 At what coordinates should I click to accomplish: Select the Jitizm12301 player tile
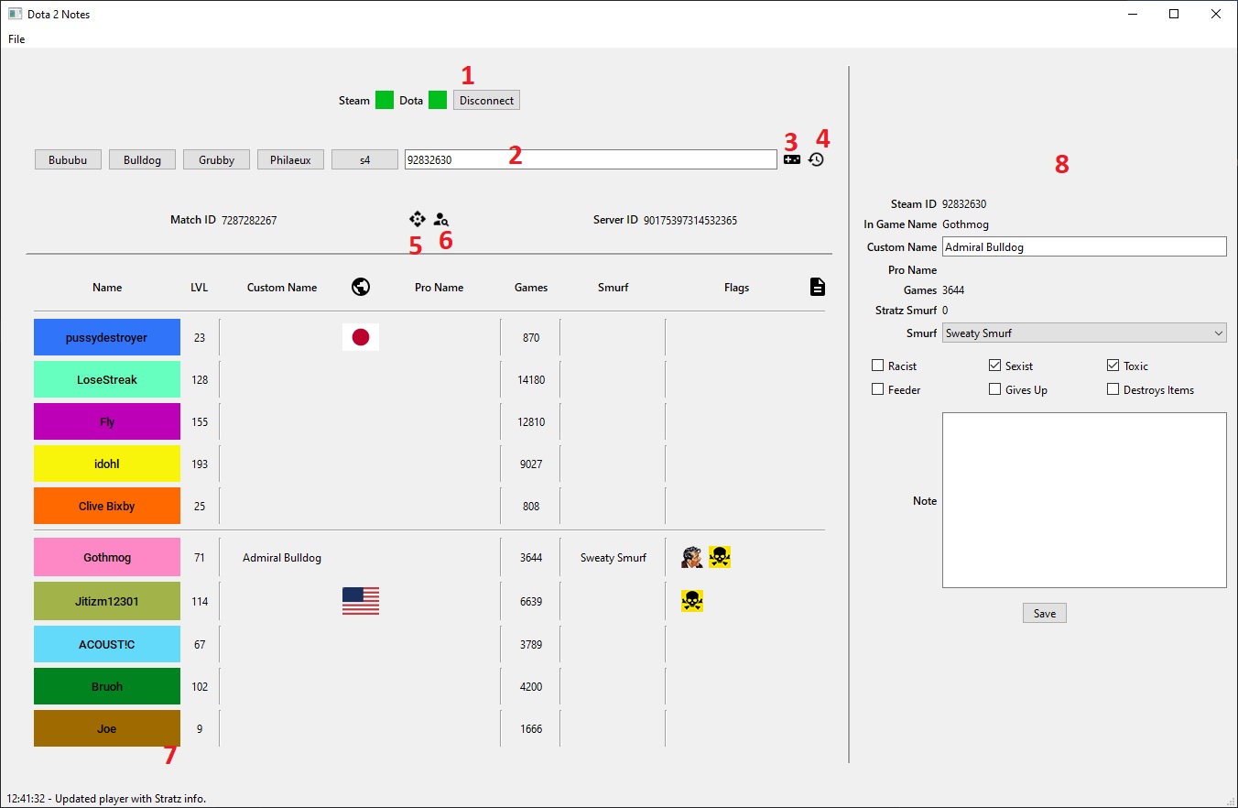coord(107,601)
